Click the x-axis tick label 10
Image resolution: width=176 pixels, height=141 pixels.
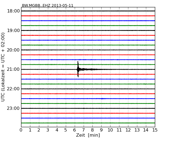pos(110,130)
